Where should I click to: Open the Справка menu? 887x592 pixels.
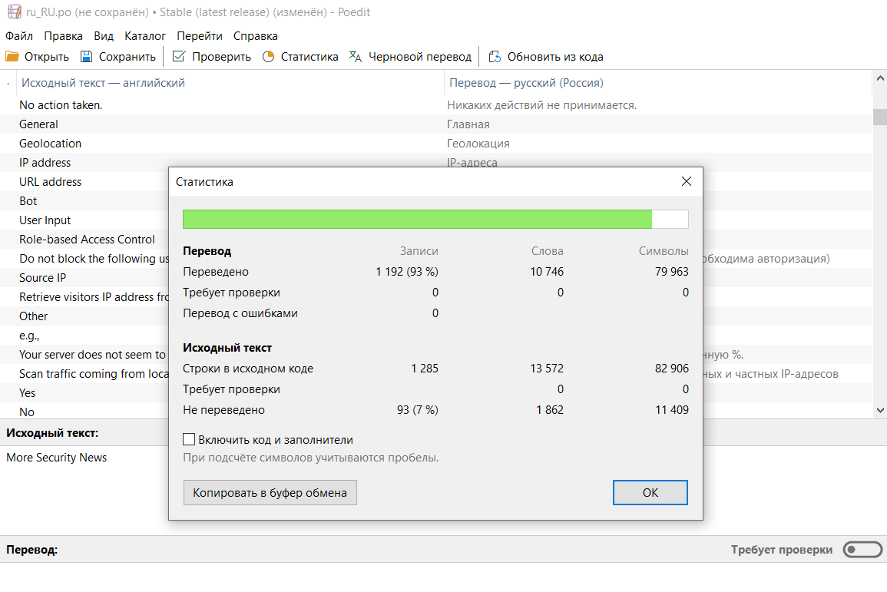point(255,35)
